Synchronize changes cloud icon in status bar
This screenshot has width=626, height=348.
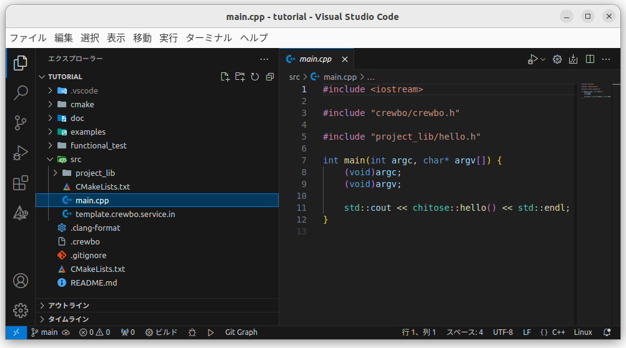(x=66, y=332)
